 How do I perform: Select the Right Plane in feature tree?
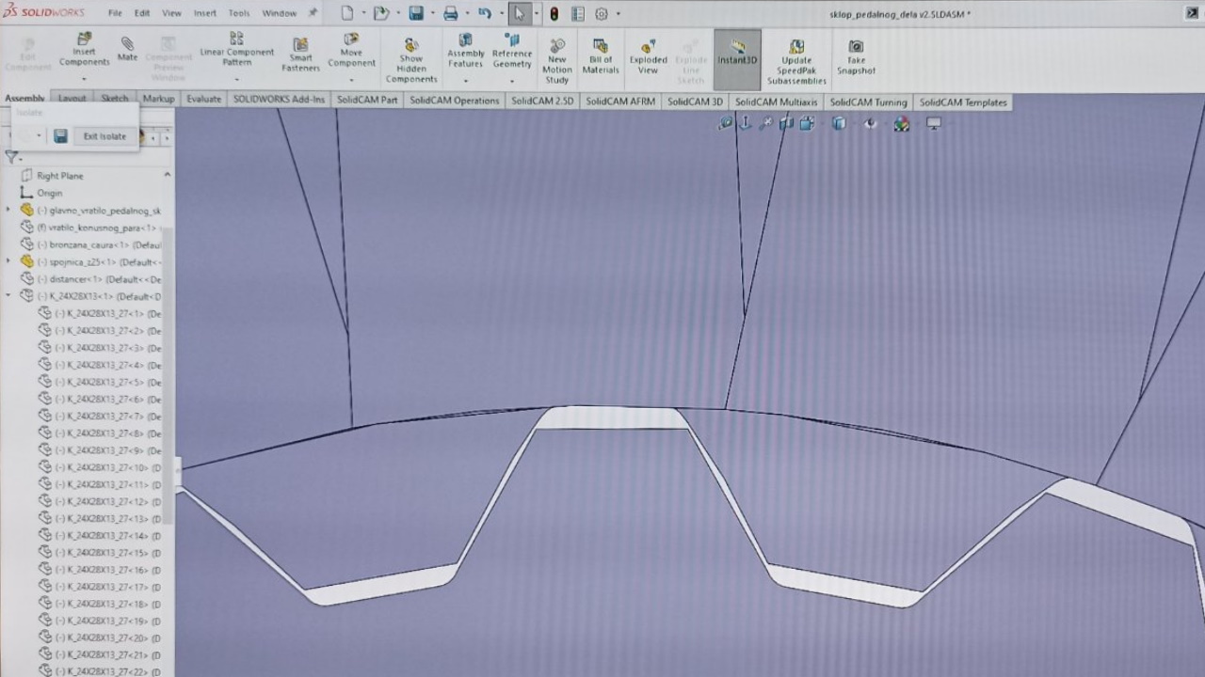click(x=59, y=176)
